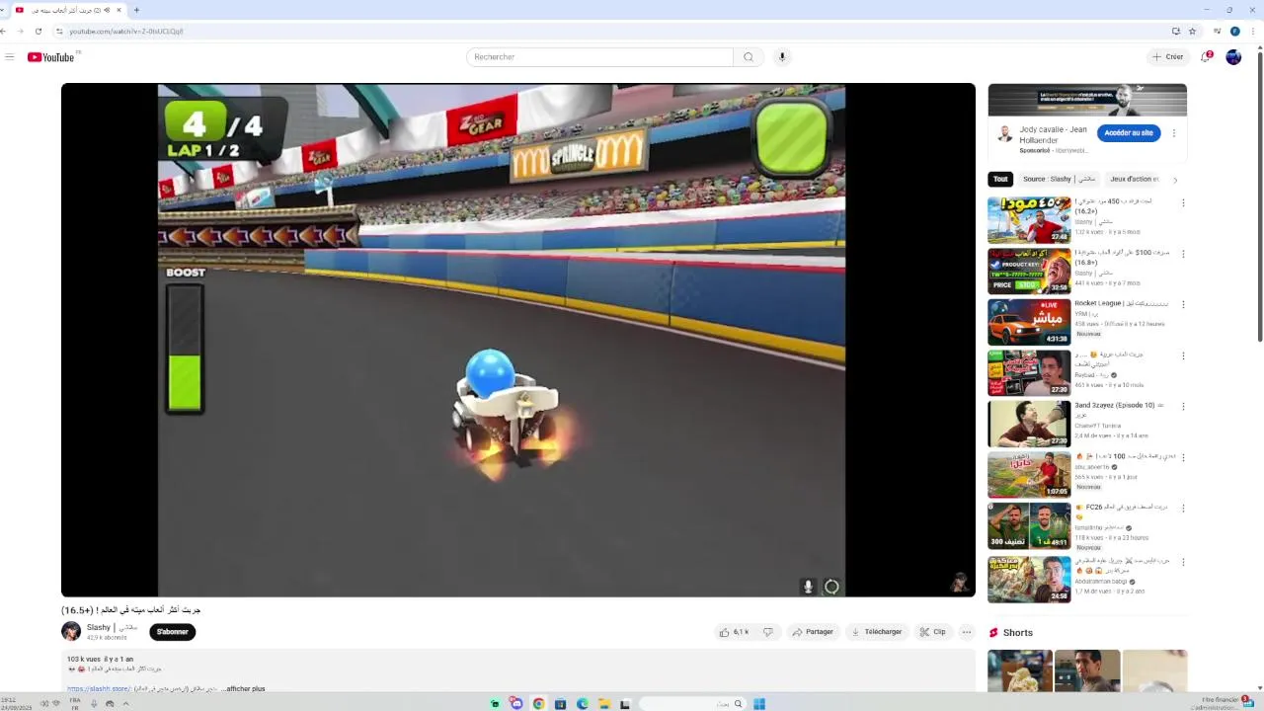Go to the YouTube home logo
This screenshot has height=711, width=1264.
(x=50, y=57)
